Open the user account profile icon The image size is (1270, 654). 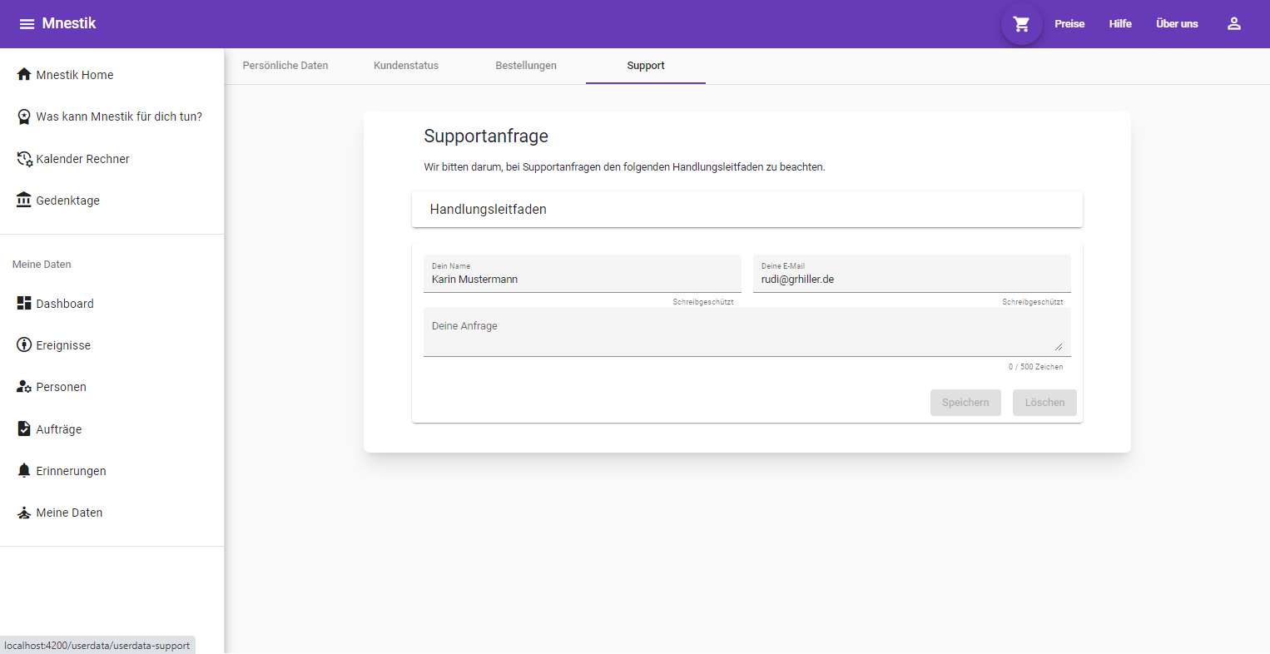pos(1233,24)
